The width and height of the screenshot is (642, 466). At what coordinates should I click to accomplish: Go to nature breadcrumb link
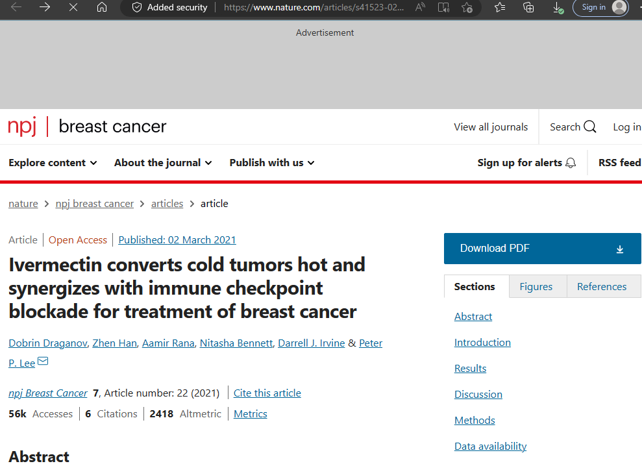[x=23, y=204]
